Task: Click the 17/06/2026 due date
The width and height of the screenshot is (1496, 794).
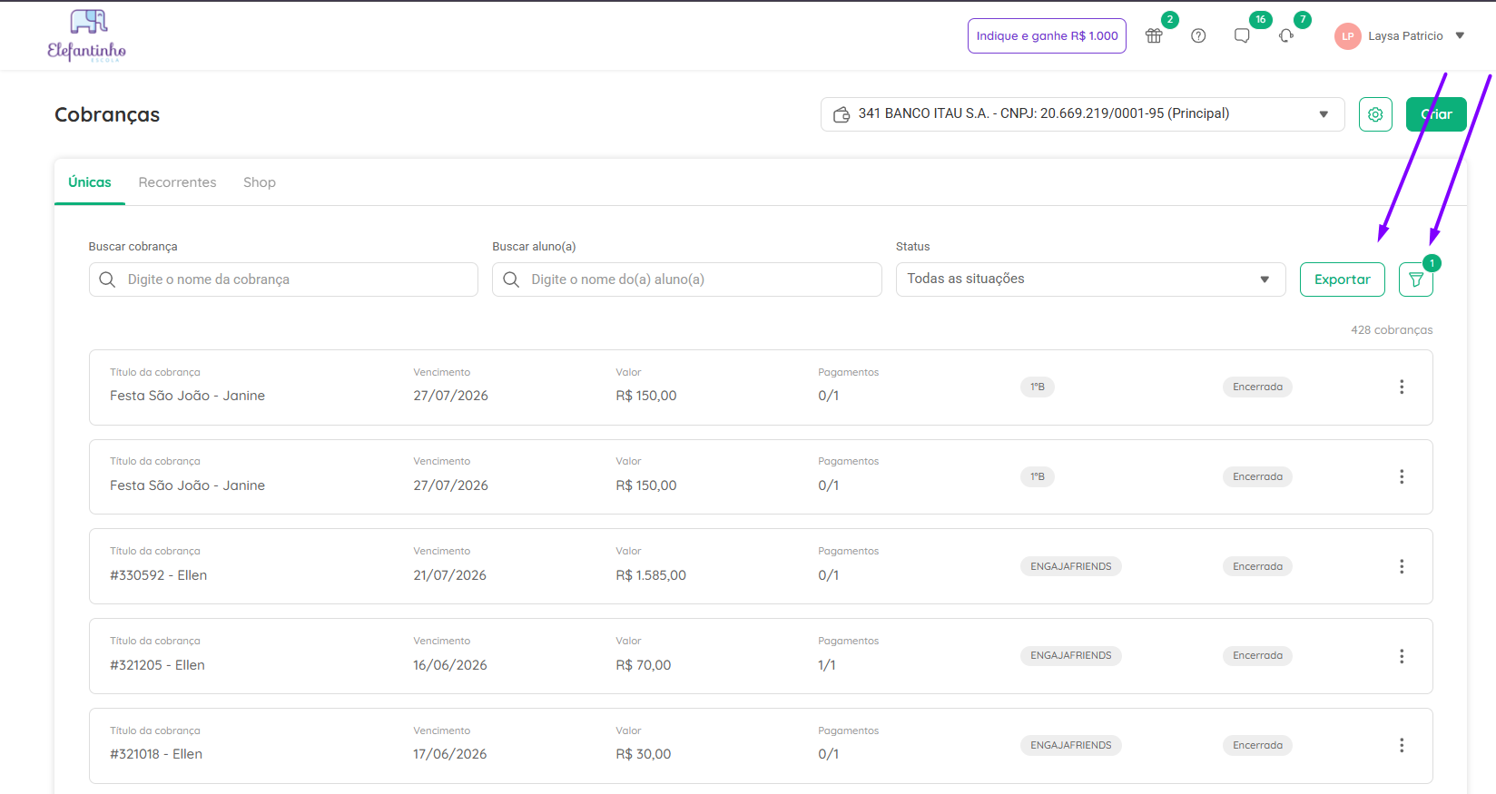Action: 449,754
